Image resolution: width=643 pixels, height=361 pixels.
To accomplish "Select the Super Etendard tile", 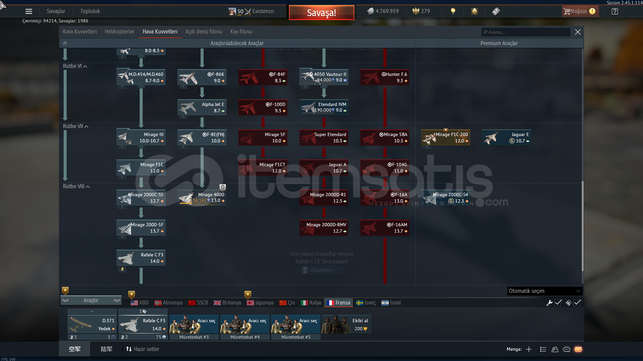I will [324, 137].
